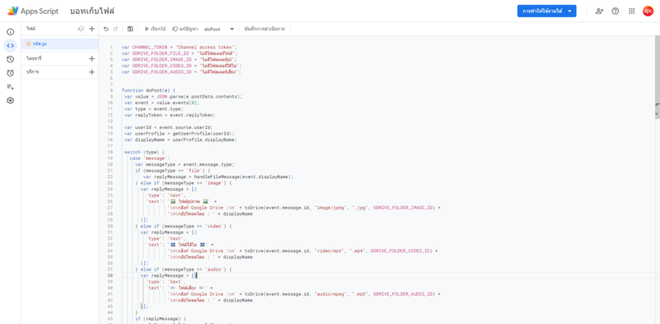Click the Debug (แก้ปัญหา) button

(x=186, y=29)
